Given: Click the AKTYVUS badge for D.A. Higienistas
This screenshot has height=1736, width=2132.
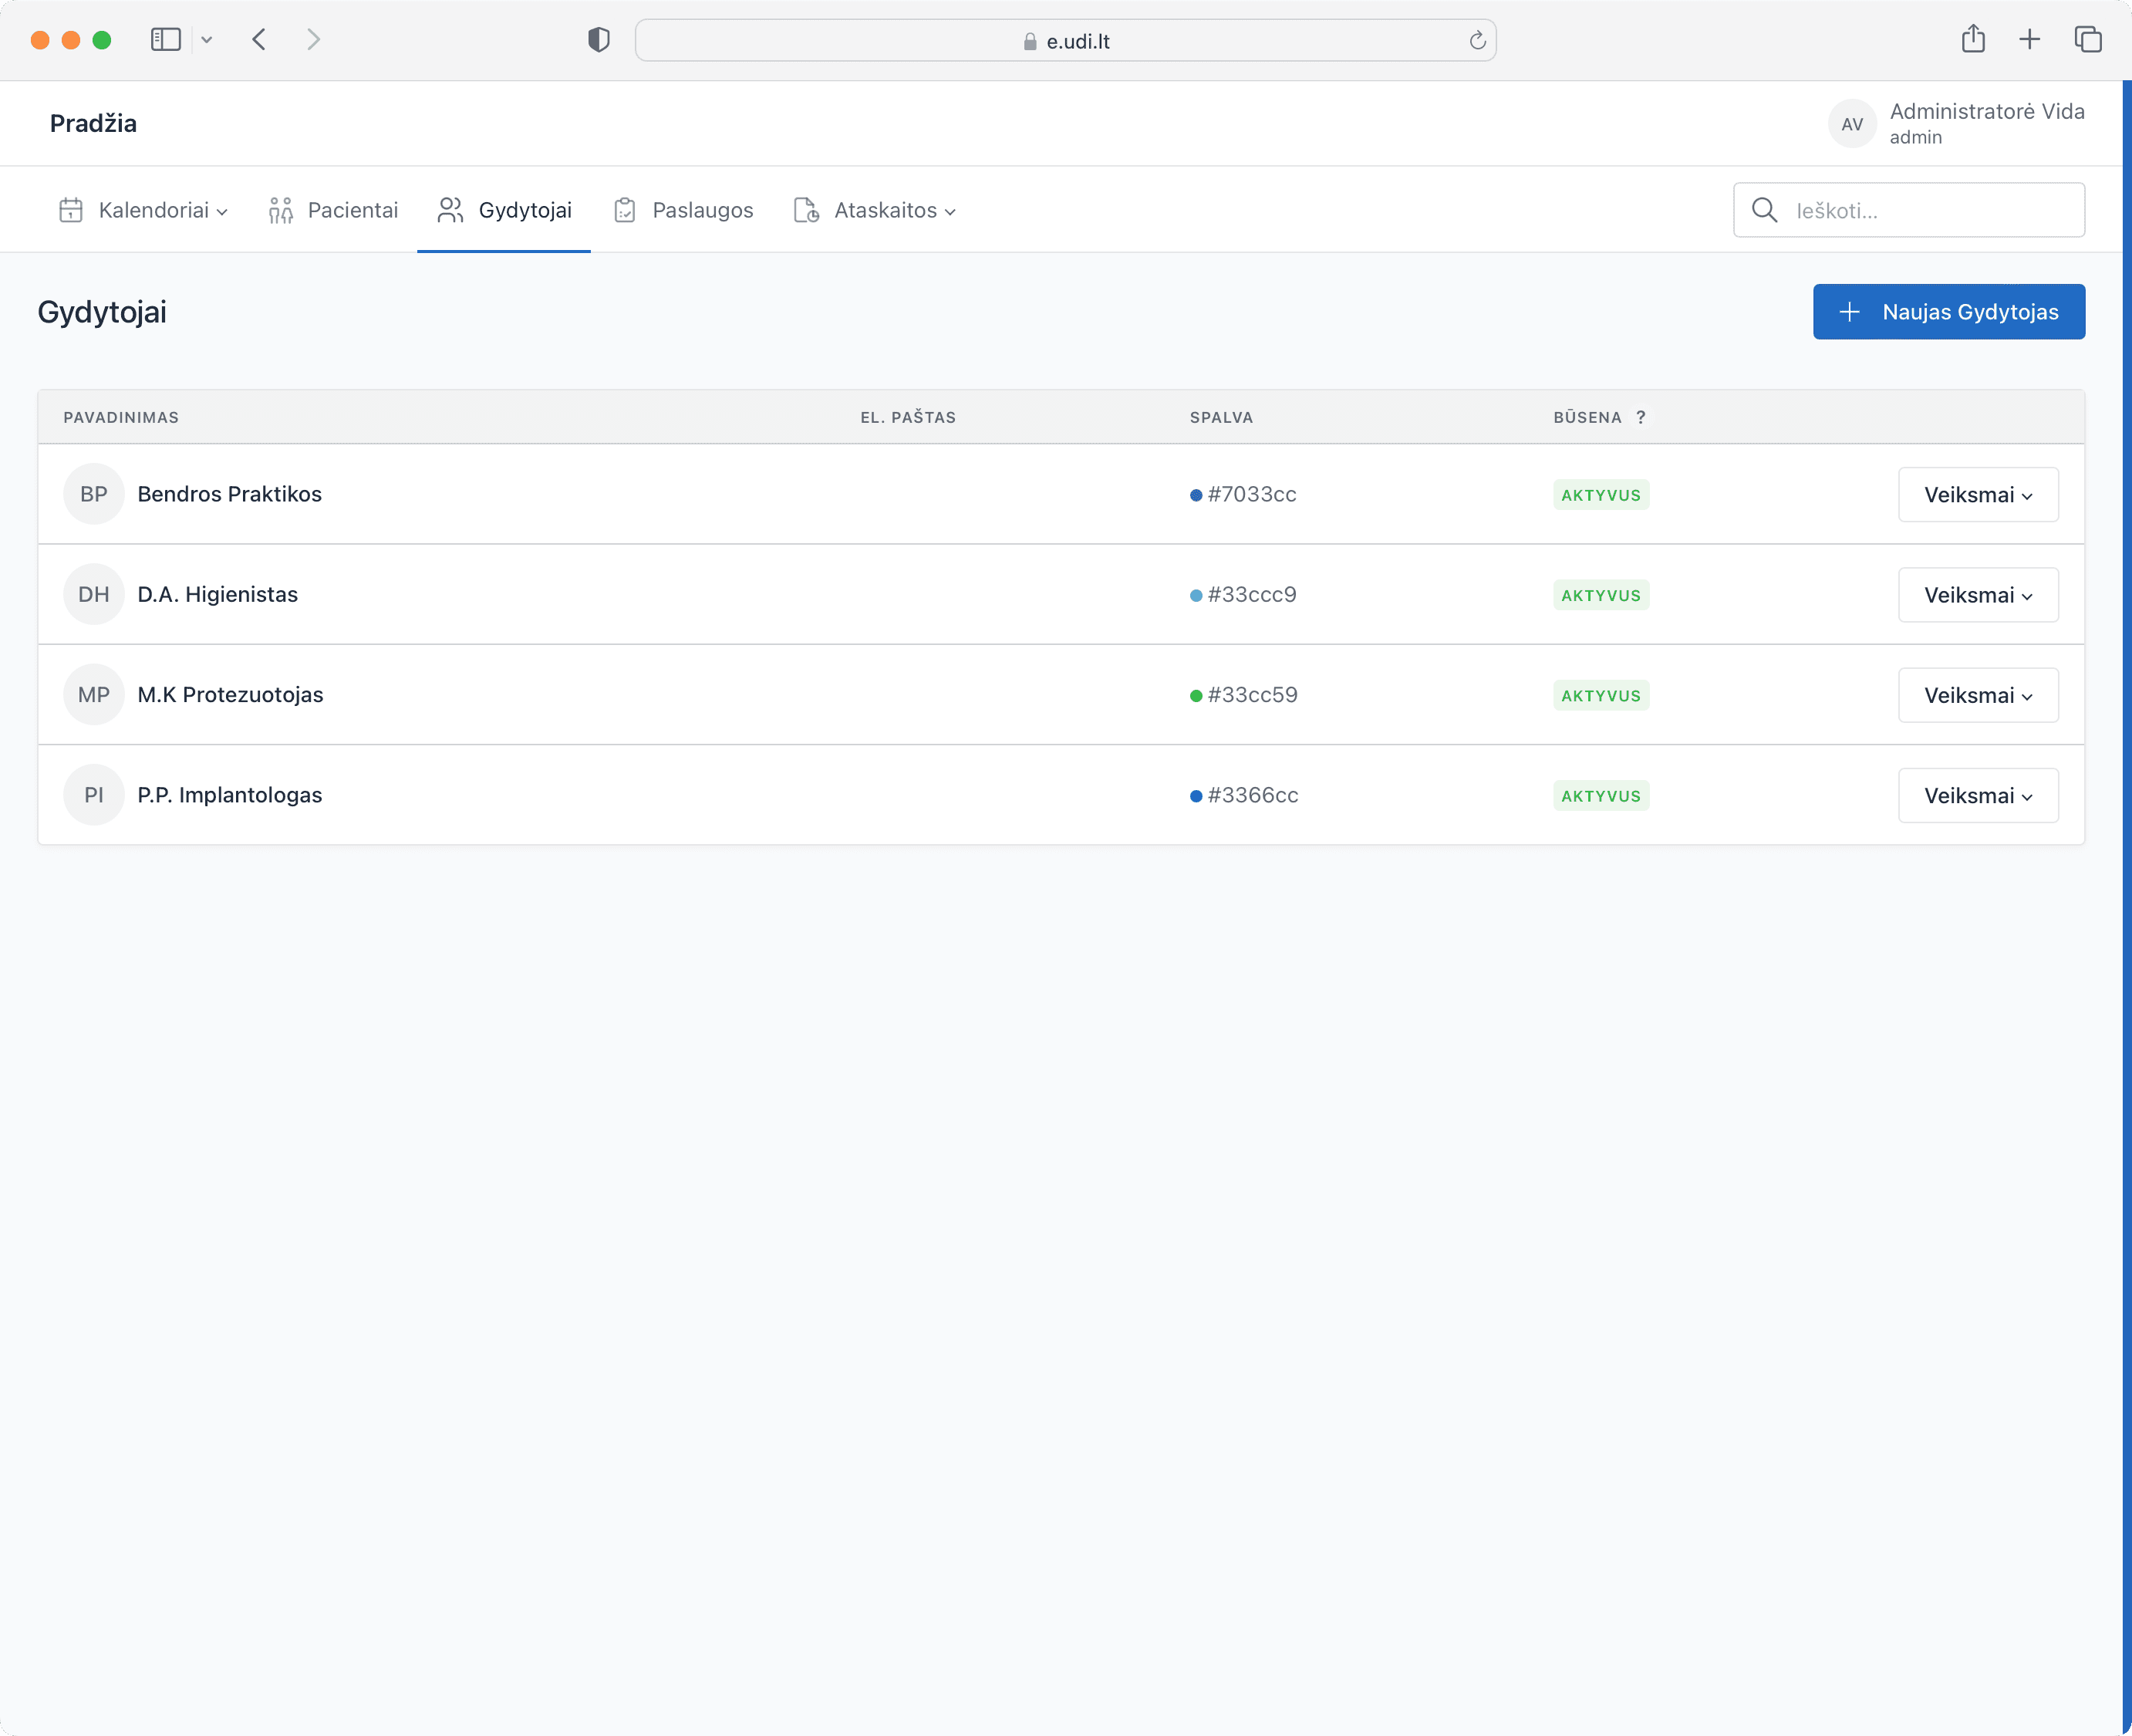Looking at the screenshot, I should coord(1601,595).
